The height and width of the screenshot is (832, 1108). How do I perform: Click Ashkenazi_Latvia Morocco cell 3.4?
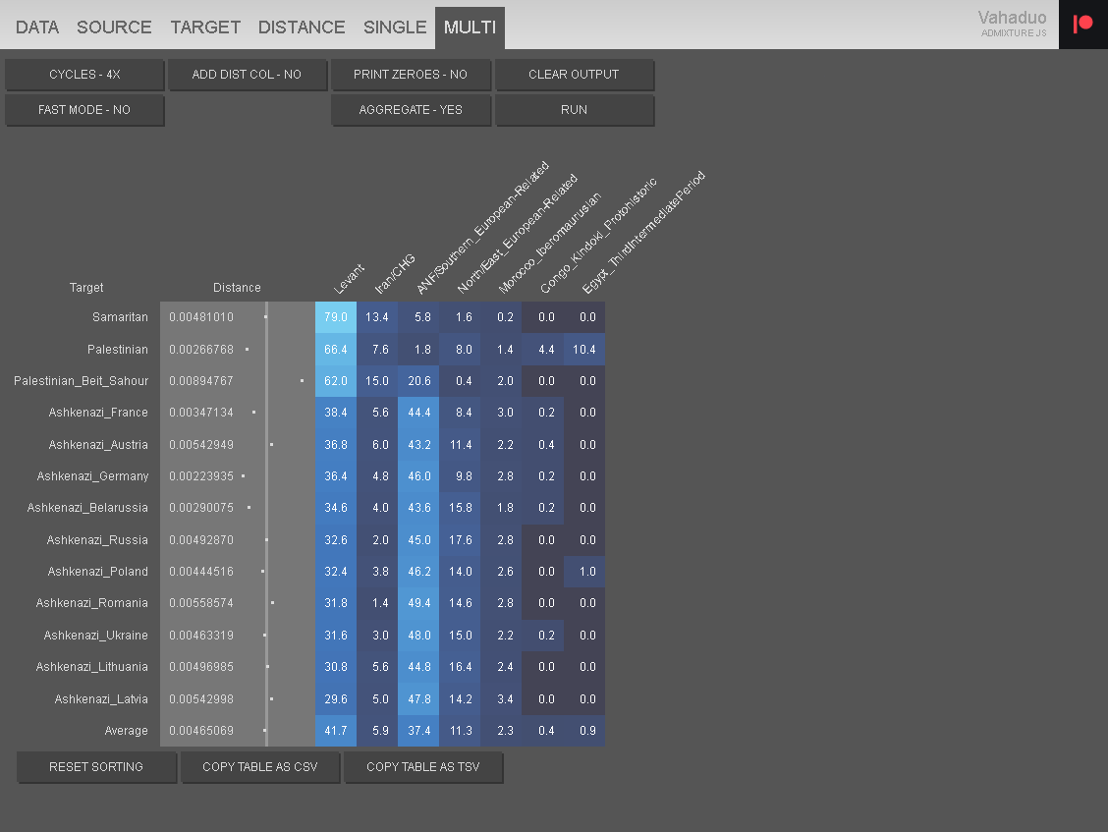(502, 699)
